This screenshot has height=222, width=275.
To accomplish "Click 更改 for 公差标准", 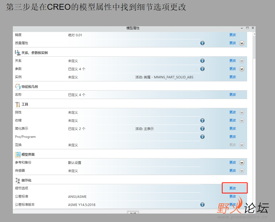I will click(232, 196).
